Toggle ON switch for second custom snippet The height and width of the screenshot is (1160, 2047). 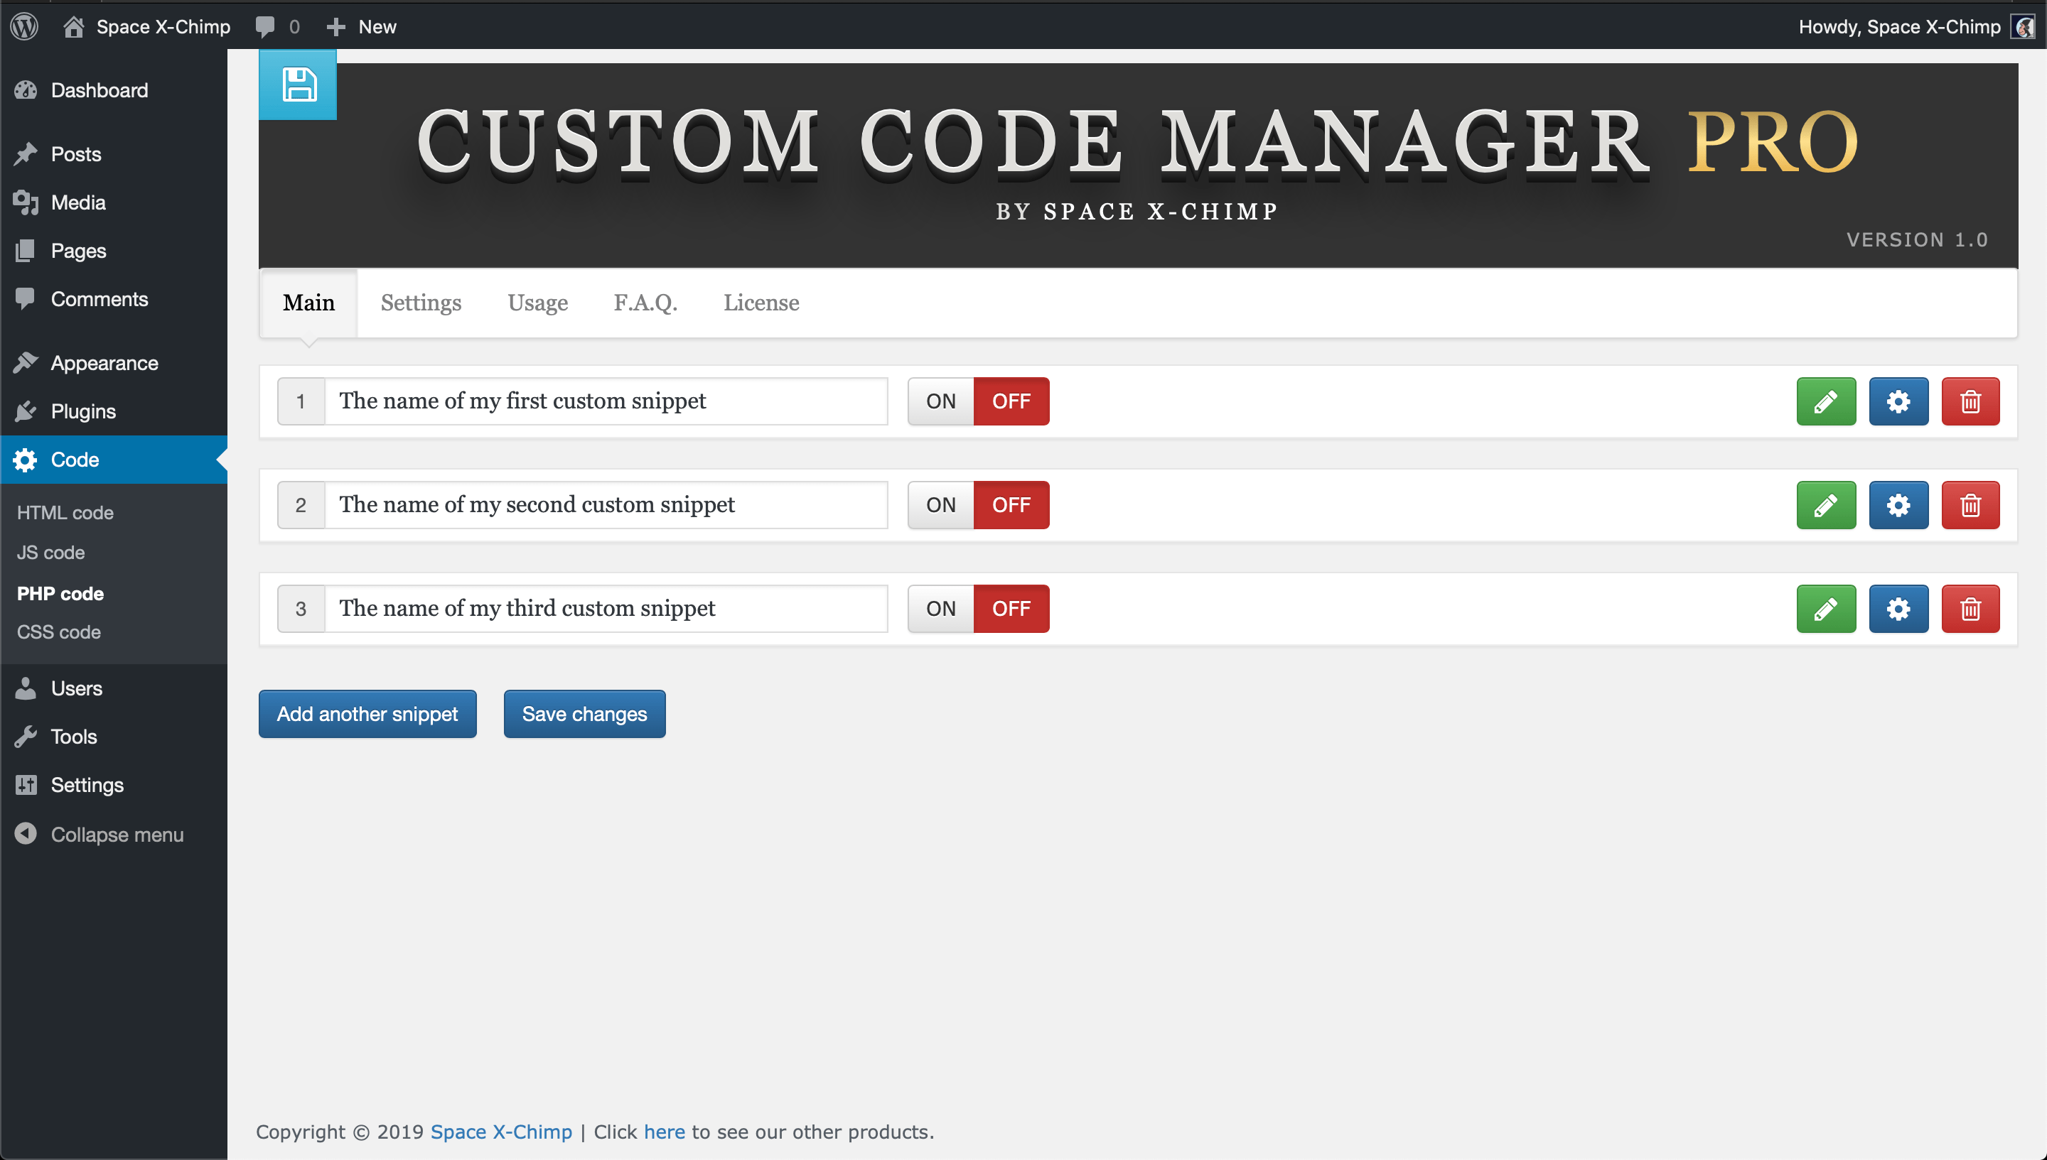pos(940,504)
